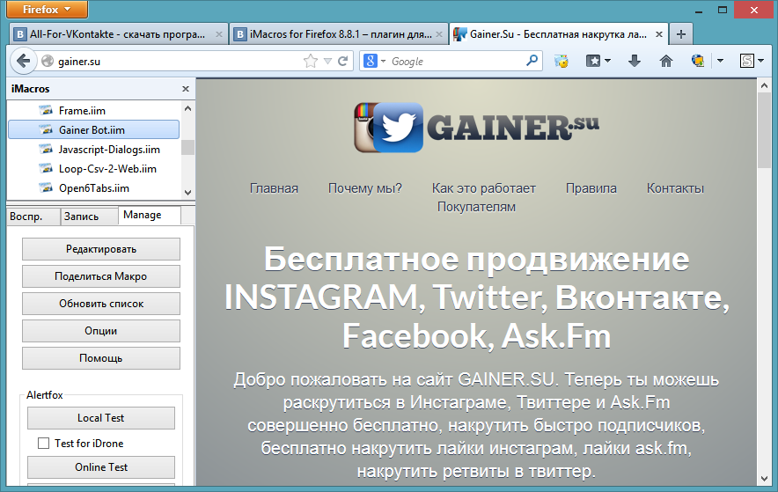The width and height of the screenshot is (778, 492).
Task: Open the Как это работает link
Action: (484, 188)
